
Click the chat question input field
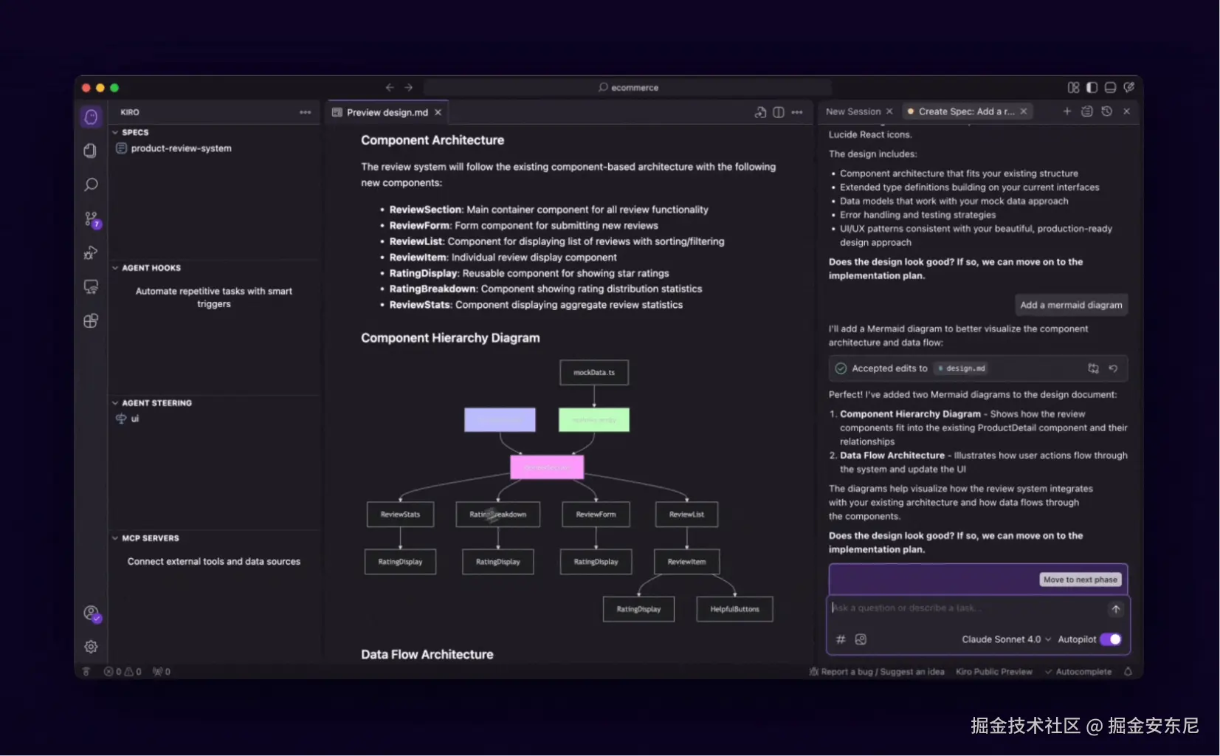coord(967,608)
